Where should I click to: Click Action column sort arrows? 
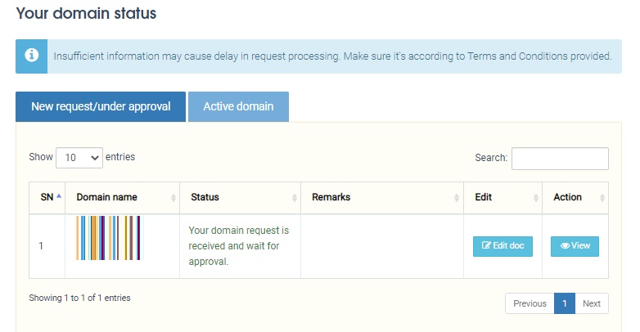point(603,198)
